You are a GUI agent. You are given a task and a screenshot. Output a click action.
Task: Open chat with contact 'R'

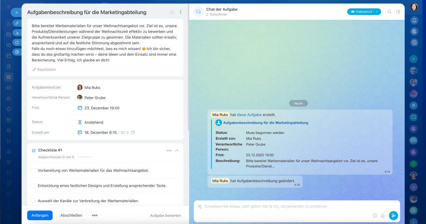(x=413, y=59)
